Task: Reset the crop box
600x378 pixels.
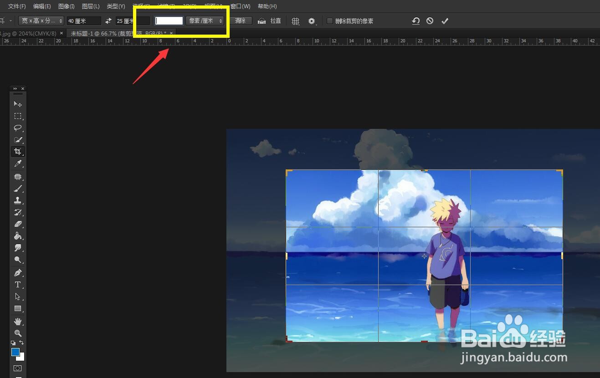Action: (x=415, y=21)
